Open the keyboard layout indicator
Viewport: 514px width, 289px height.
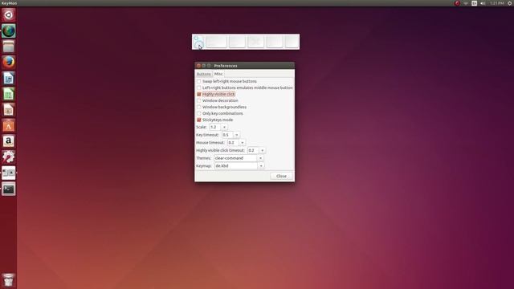coord(475,3)
